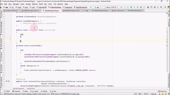Image resolution: width=170 pixels, height=95 pixels.
Task: Click the lock icon in the status bar
Action: [160, 94]
